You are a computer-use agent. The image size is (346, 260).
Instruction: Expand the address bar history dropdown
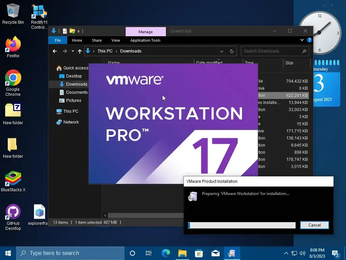(222, 51)
